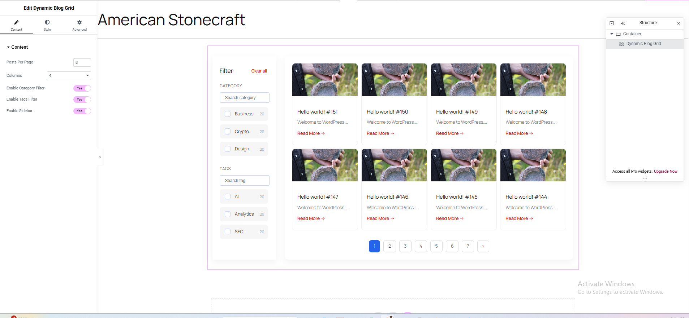Open the Hello world! #147 post title
The image size is (689, 318).
(318, 197)
